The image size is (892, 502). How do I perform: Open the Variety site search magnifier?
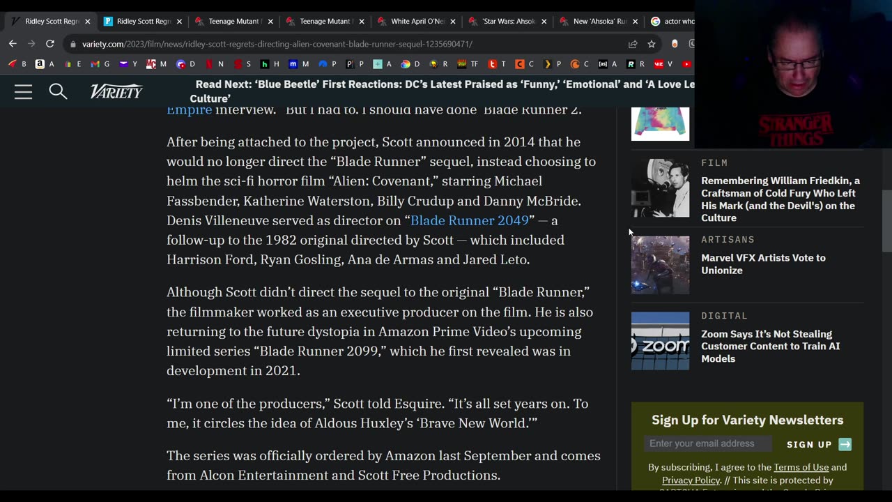pos(58,91)
